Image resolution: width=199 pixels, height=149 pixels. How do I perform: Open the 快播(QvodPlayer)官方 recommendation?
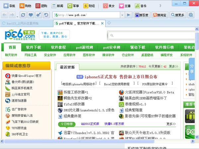(27, 76)
